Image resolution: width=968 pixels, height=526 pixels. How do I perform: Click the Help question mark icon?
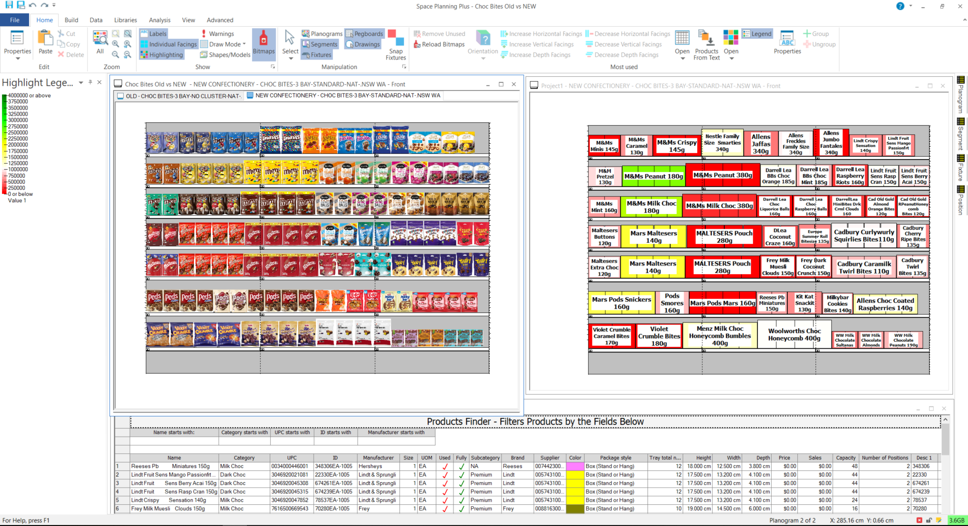[900, 6]
